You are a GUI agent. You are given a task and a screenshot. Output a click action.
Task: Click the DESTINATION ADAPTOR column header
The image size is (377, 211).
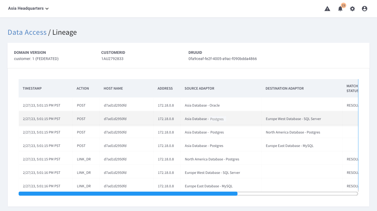pos(284,88)
